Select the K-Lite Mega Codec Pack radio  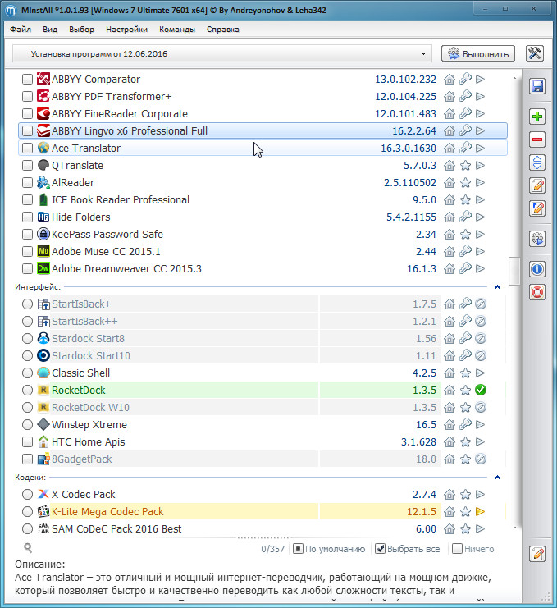[27, 511]
